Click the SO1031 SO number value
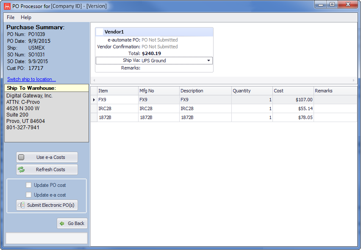Viewport: 361px width, 250px height. (36, 55)
